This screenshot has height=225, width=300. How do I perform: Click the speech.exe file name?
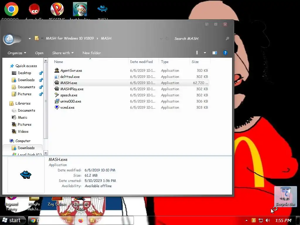click(x=69, y=95)
